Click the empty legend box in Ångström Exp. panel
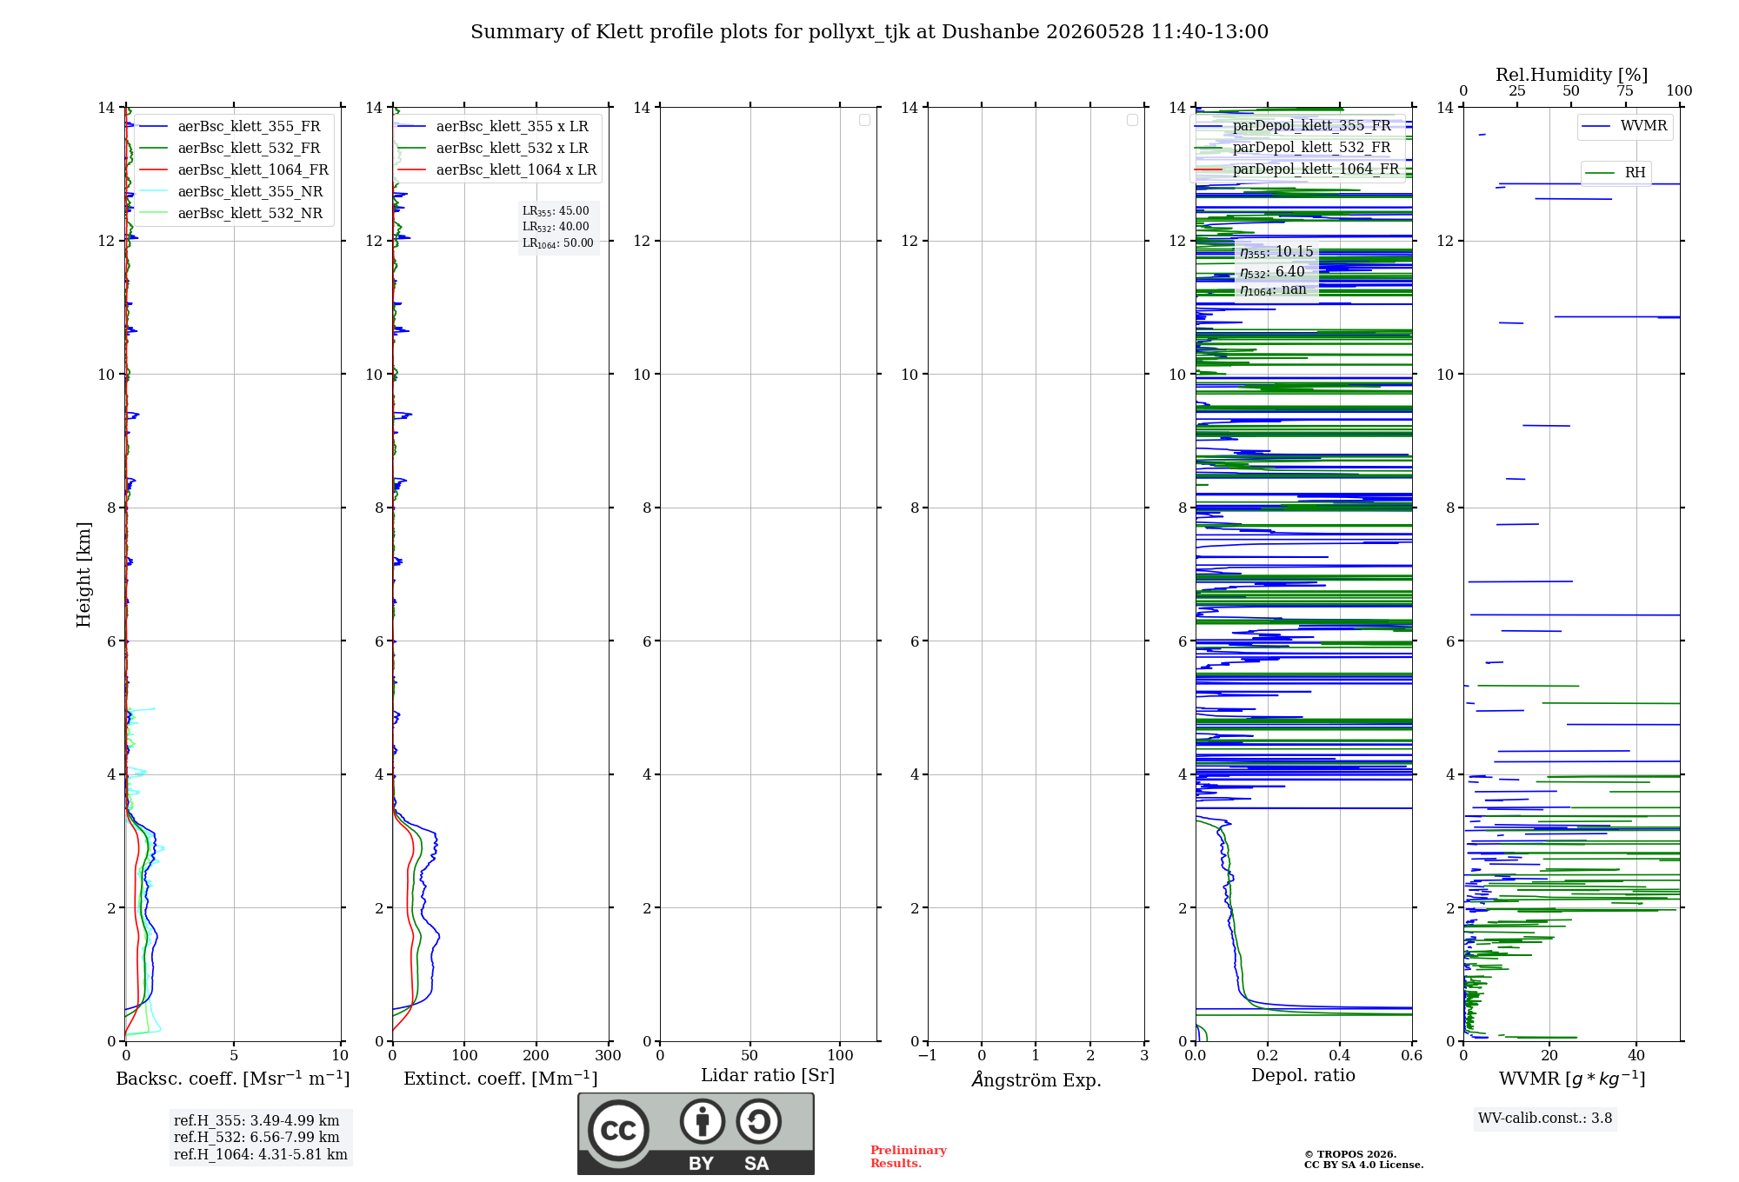 click(1132, 120)
